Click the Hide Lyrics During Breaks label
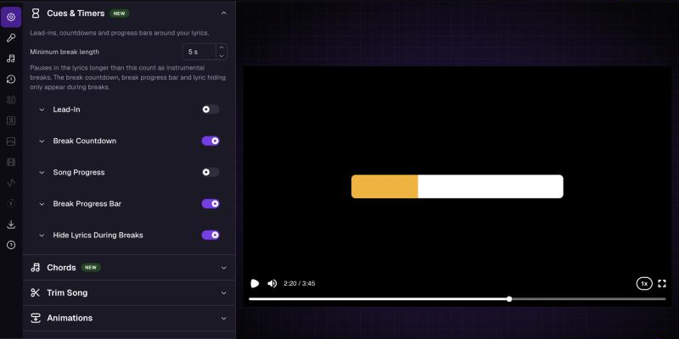This screenshot has height=339, width=679. pos(98,236)
